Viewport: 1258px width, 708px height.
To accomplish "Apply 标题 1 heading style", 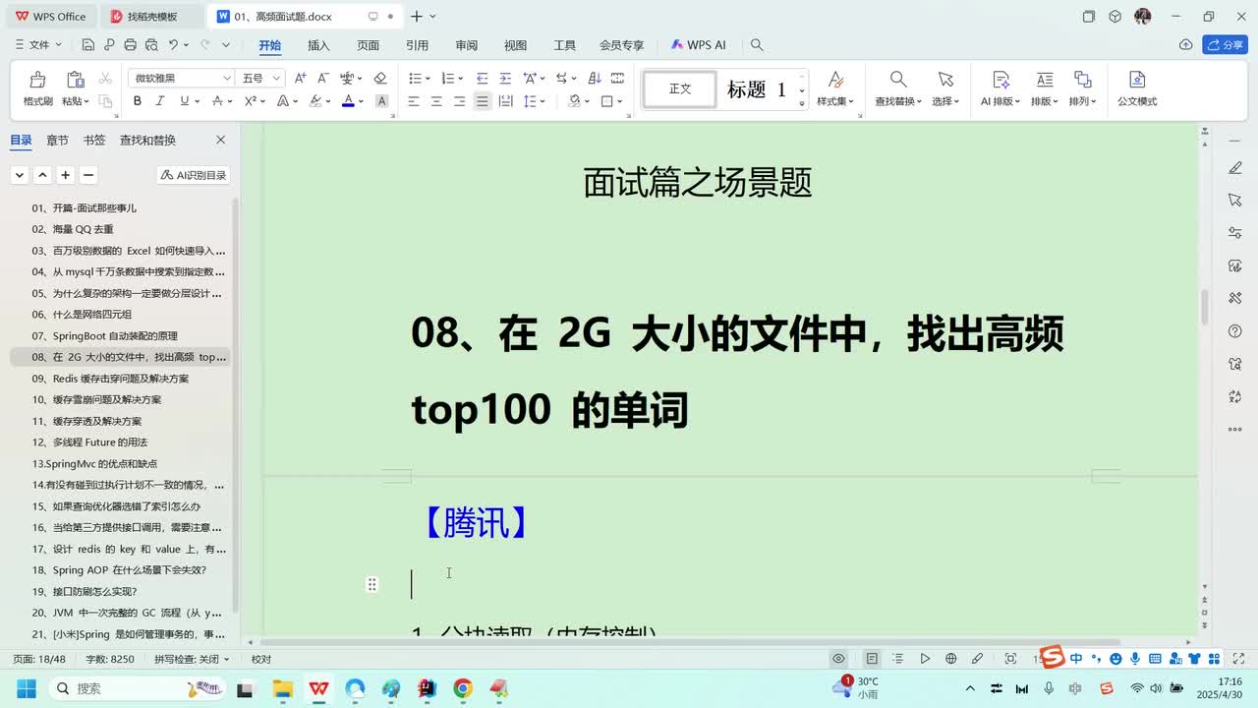I will pos(757,89).
